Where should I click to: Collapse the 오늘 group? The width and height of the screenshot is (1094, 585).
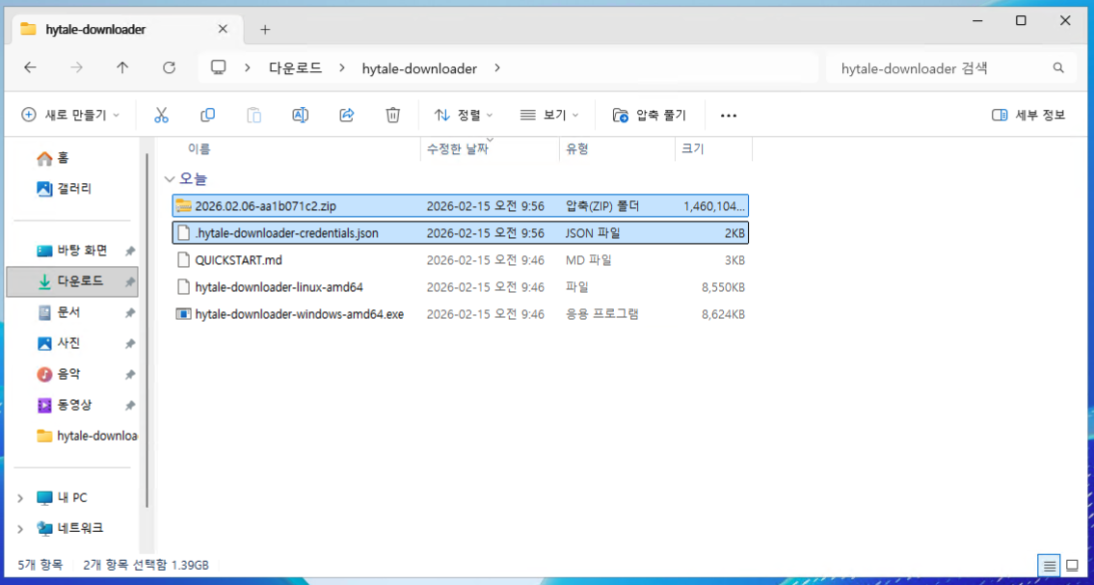168,179
